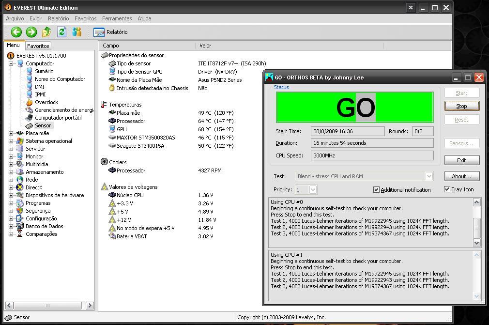Viewport: 489px width, 325px height.
Task: Click the Intrusão detectada lock icon
Action: 112,88
